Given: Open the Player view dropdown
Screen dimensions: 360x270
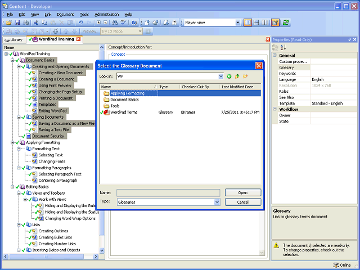Looking at the screenshot, I should click(237, 22).
